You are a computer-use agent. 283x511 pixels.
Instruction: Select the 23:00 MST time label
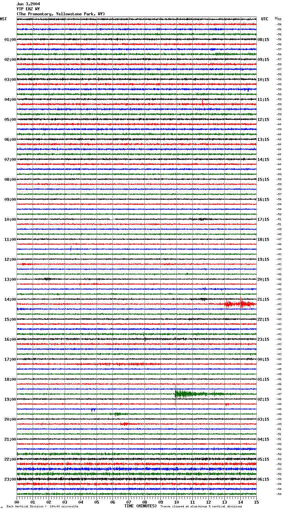coord(10,479)
